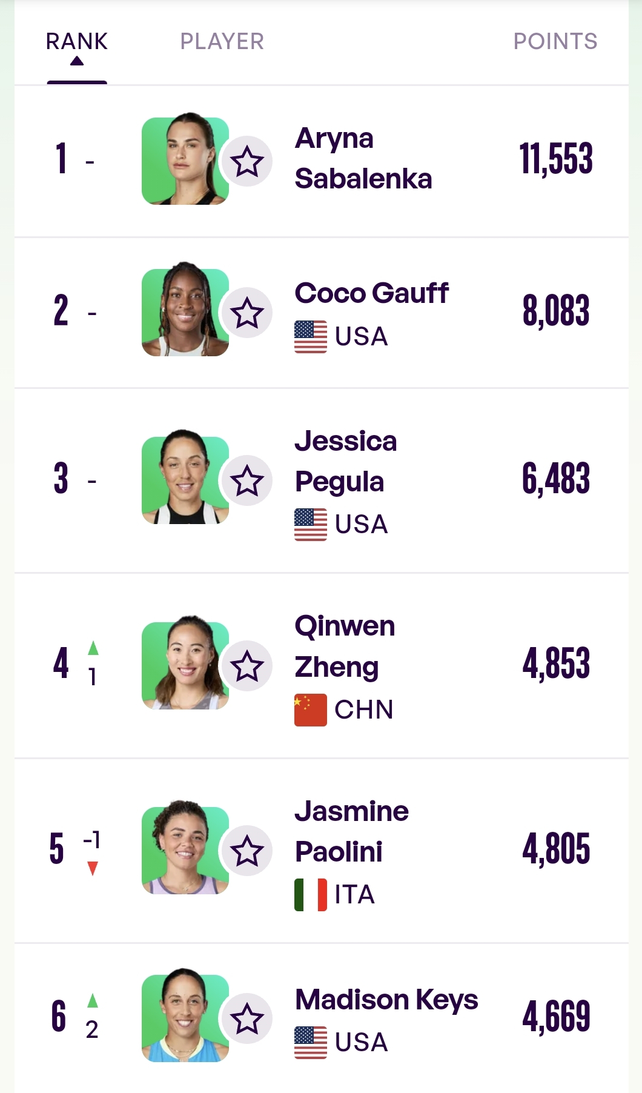642x1093 pixels.
Task: Select Qinwen Zheng's player name
Action: [x=345, y=646]
